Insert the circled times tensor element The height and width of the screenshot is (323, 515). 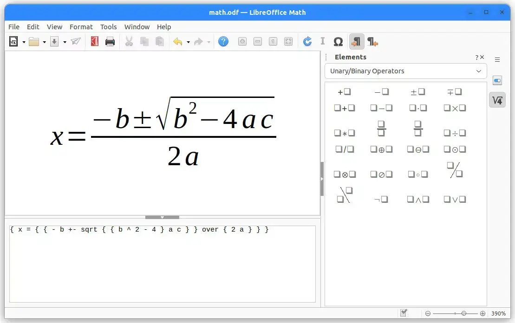[344, 174]
